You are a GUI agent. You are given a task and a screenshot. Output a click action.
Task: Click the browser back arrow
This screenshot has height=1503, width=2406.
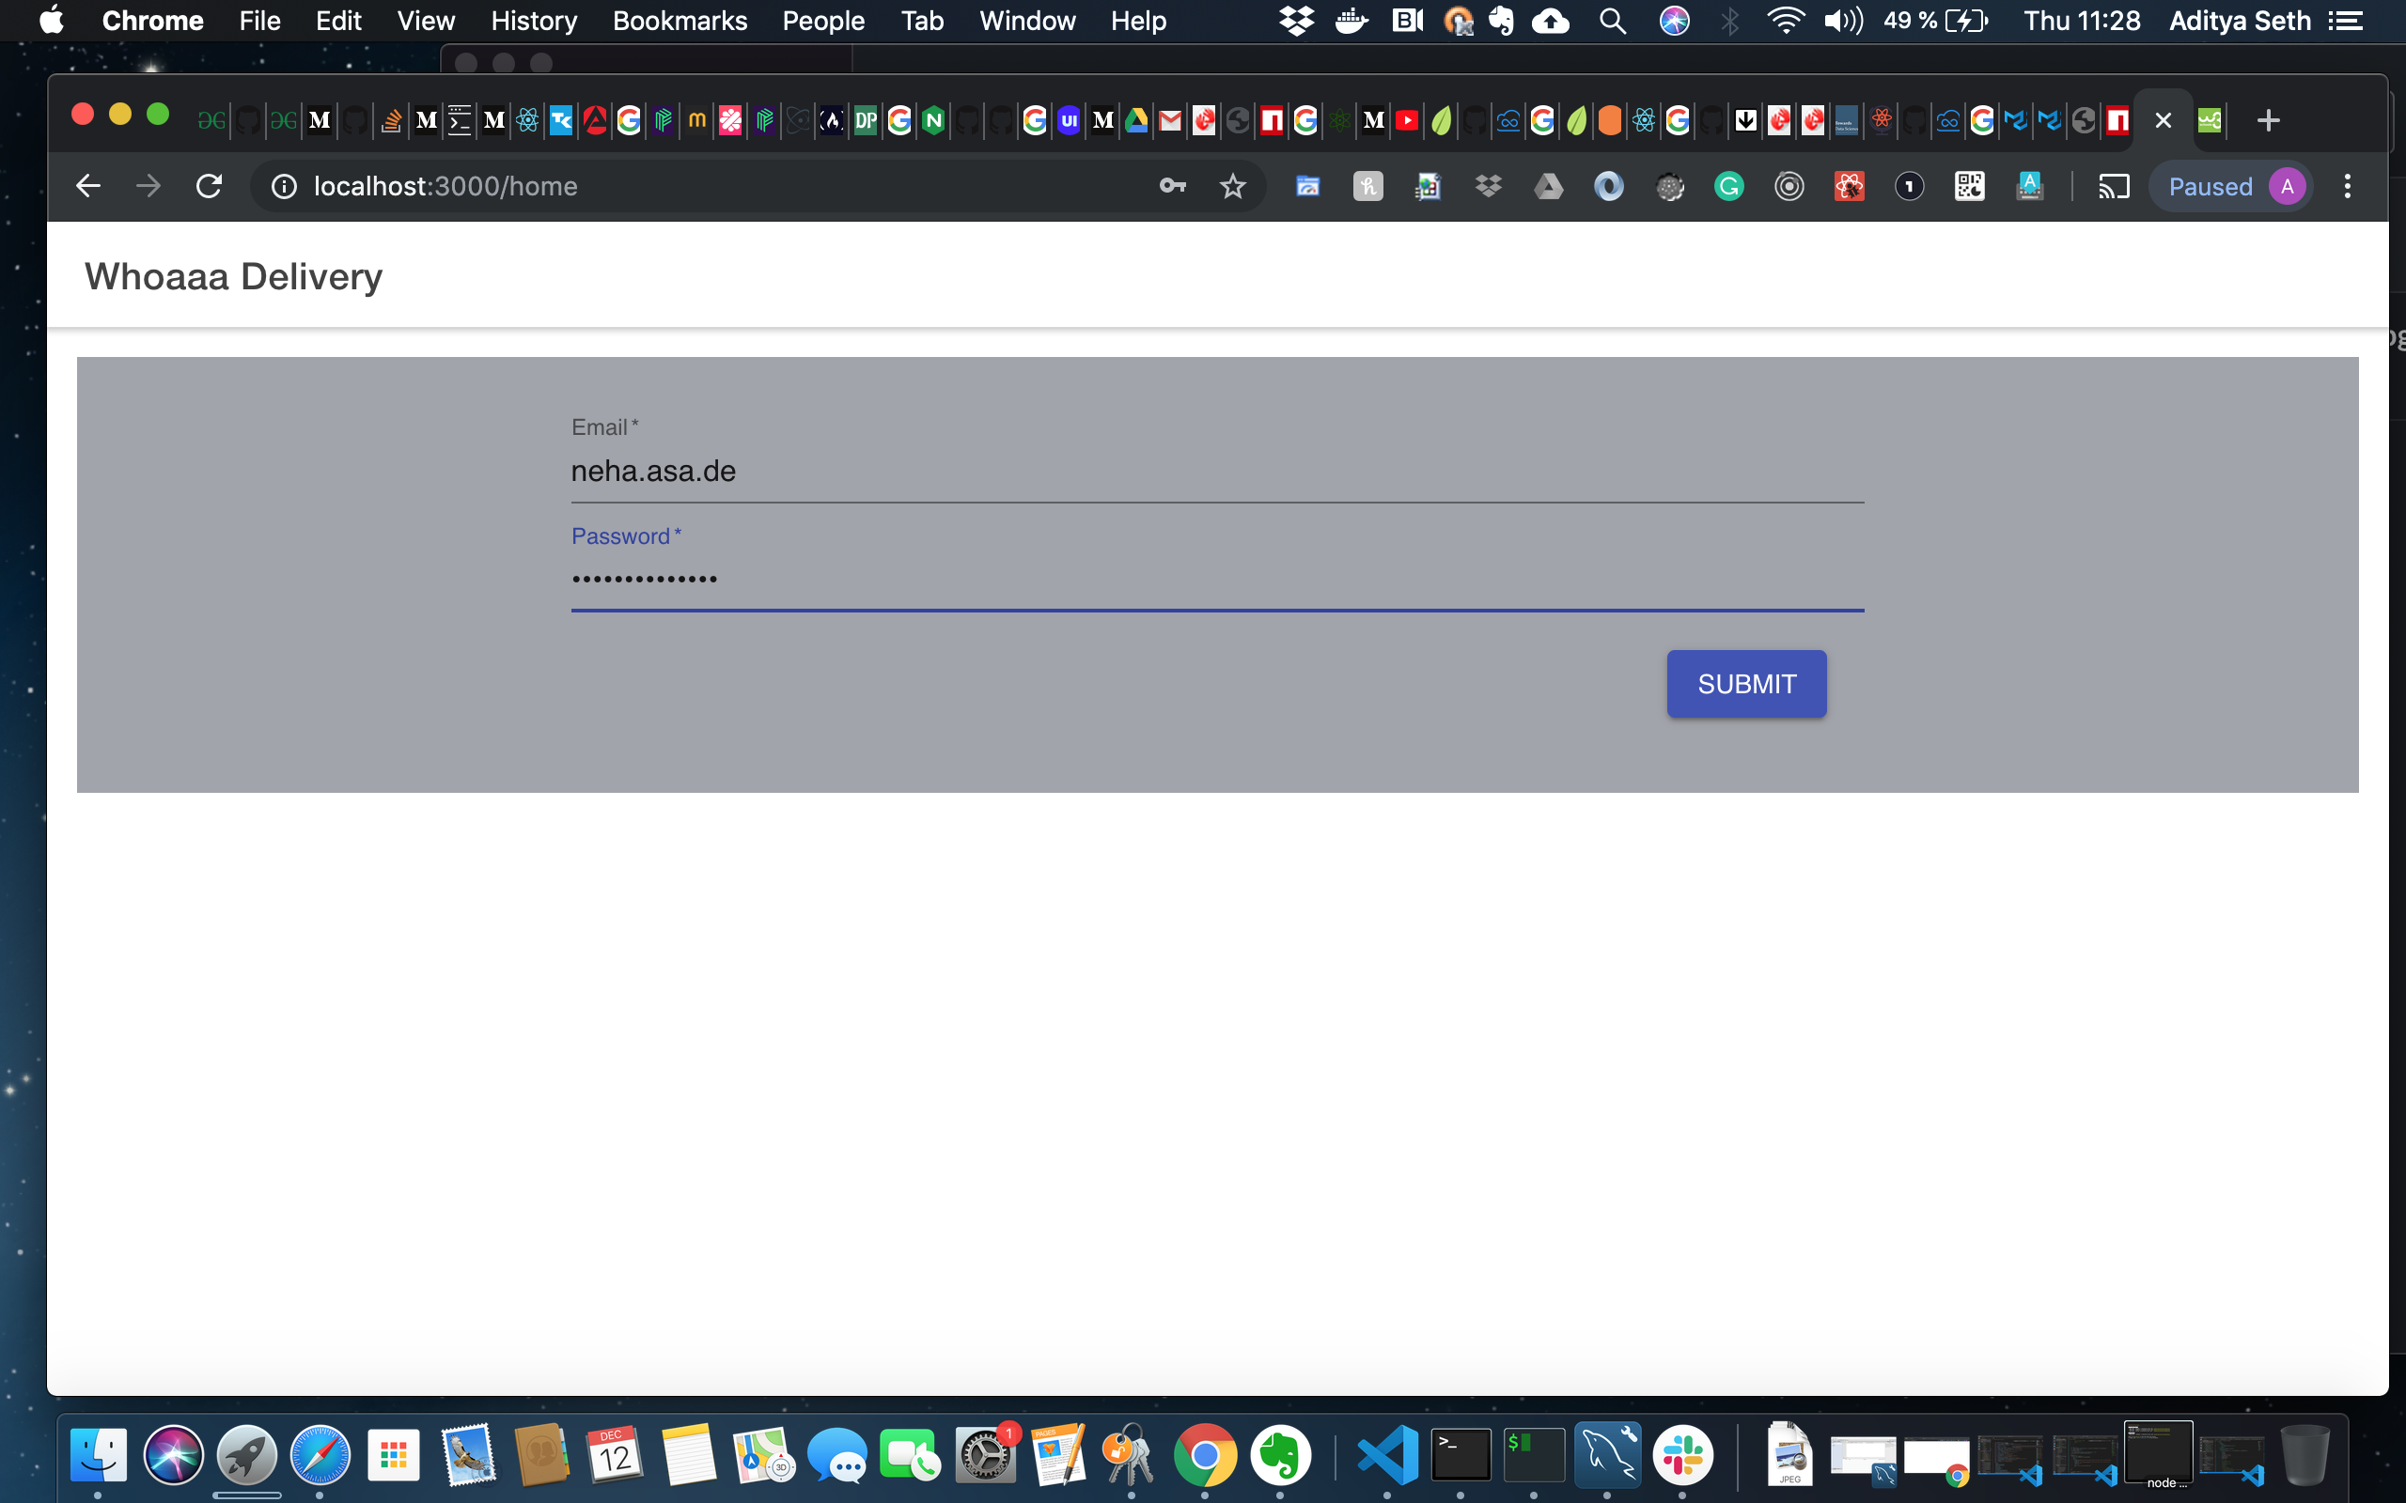click(87, 186)
